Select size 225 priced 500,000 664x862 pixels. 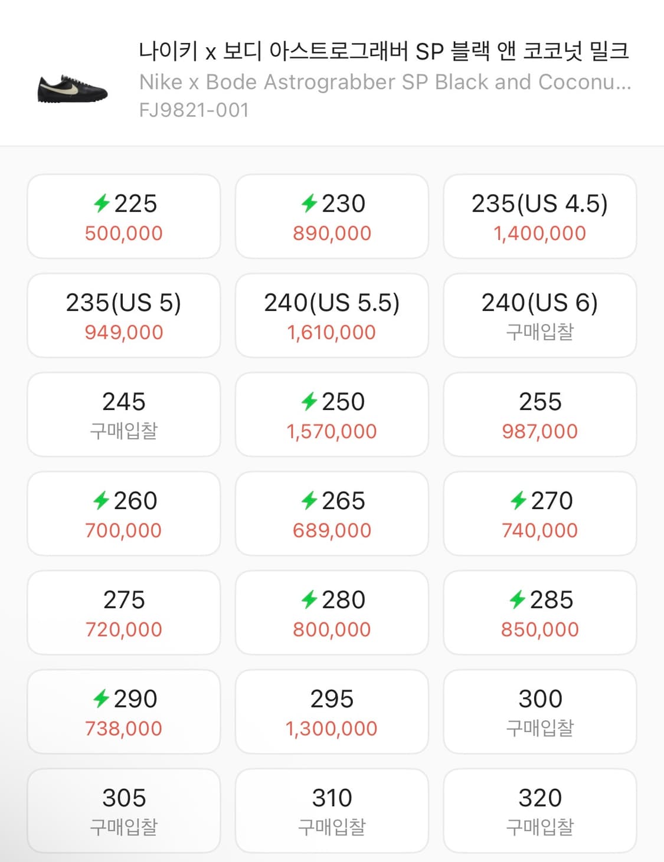[124, 217]
